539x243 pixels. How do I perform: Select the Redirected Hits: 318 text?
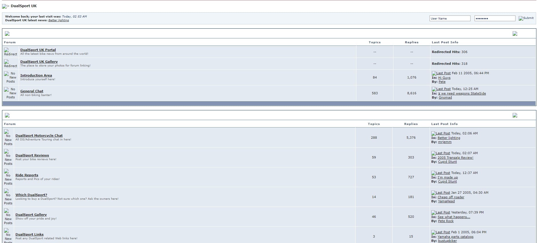(x=450, y=64)
